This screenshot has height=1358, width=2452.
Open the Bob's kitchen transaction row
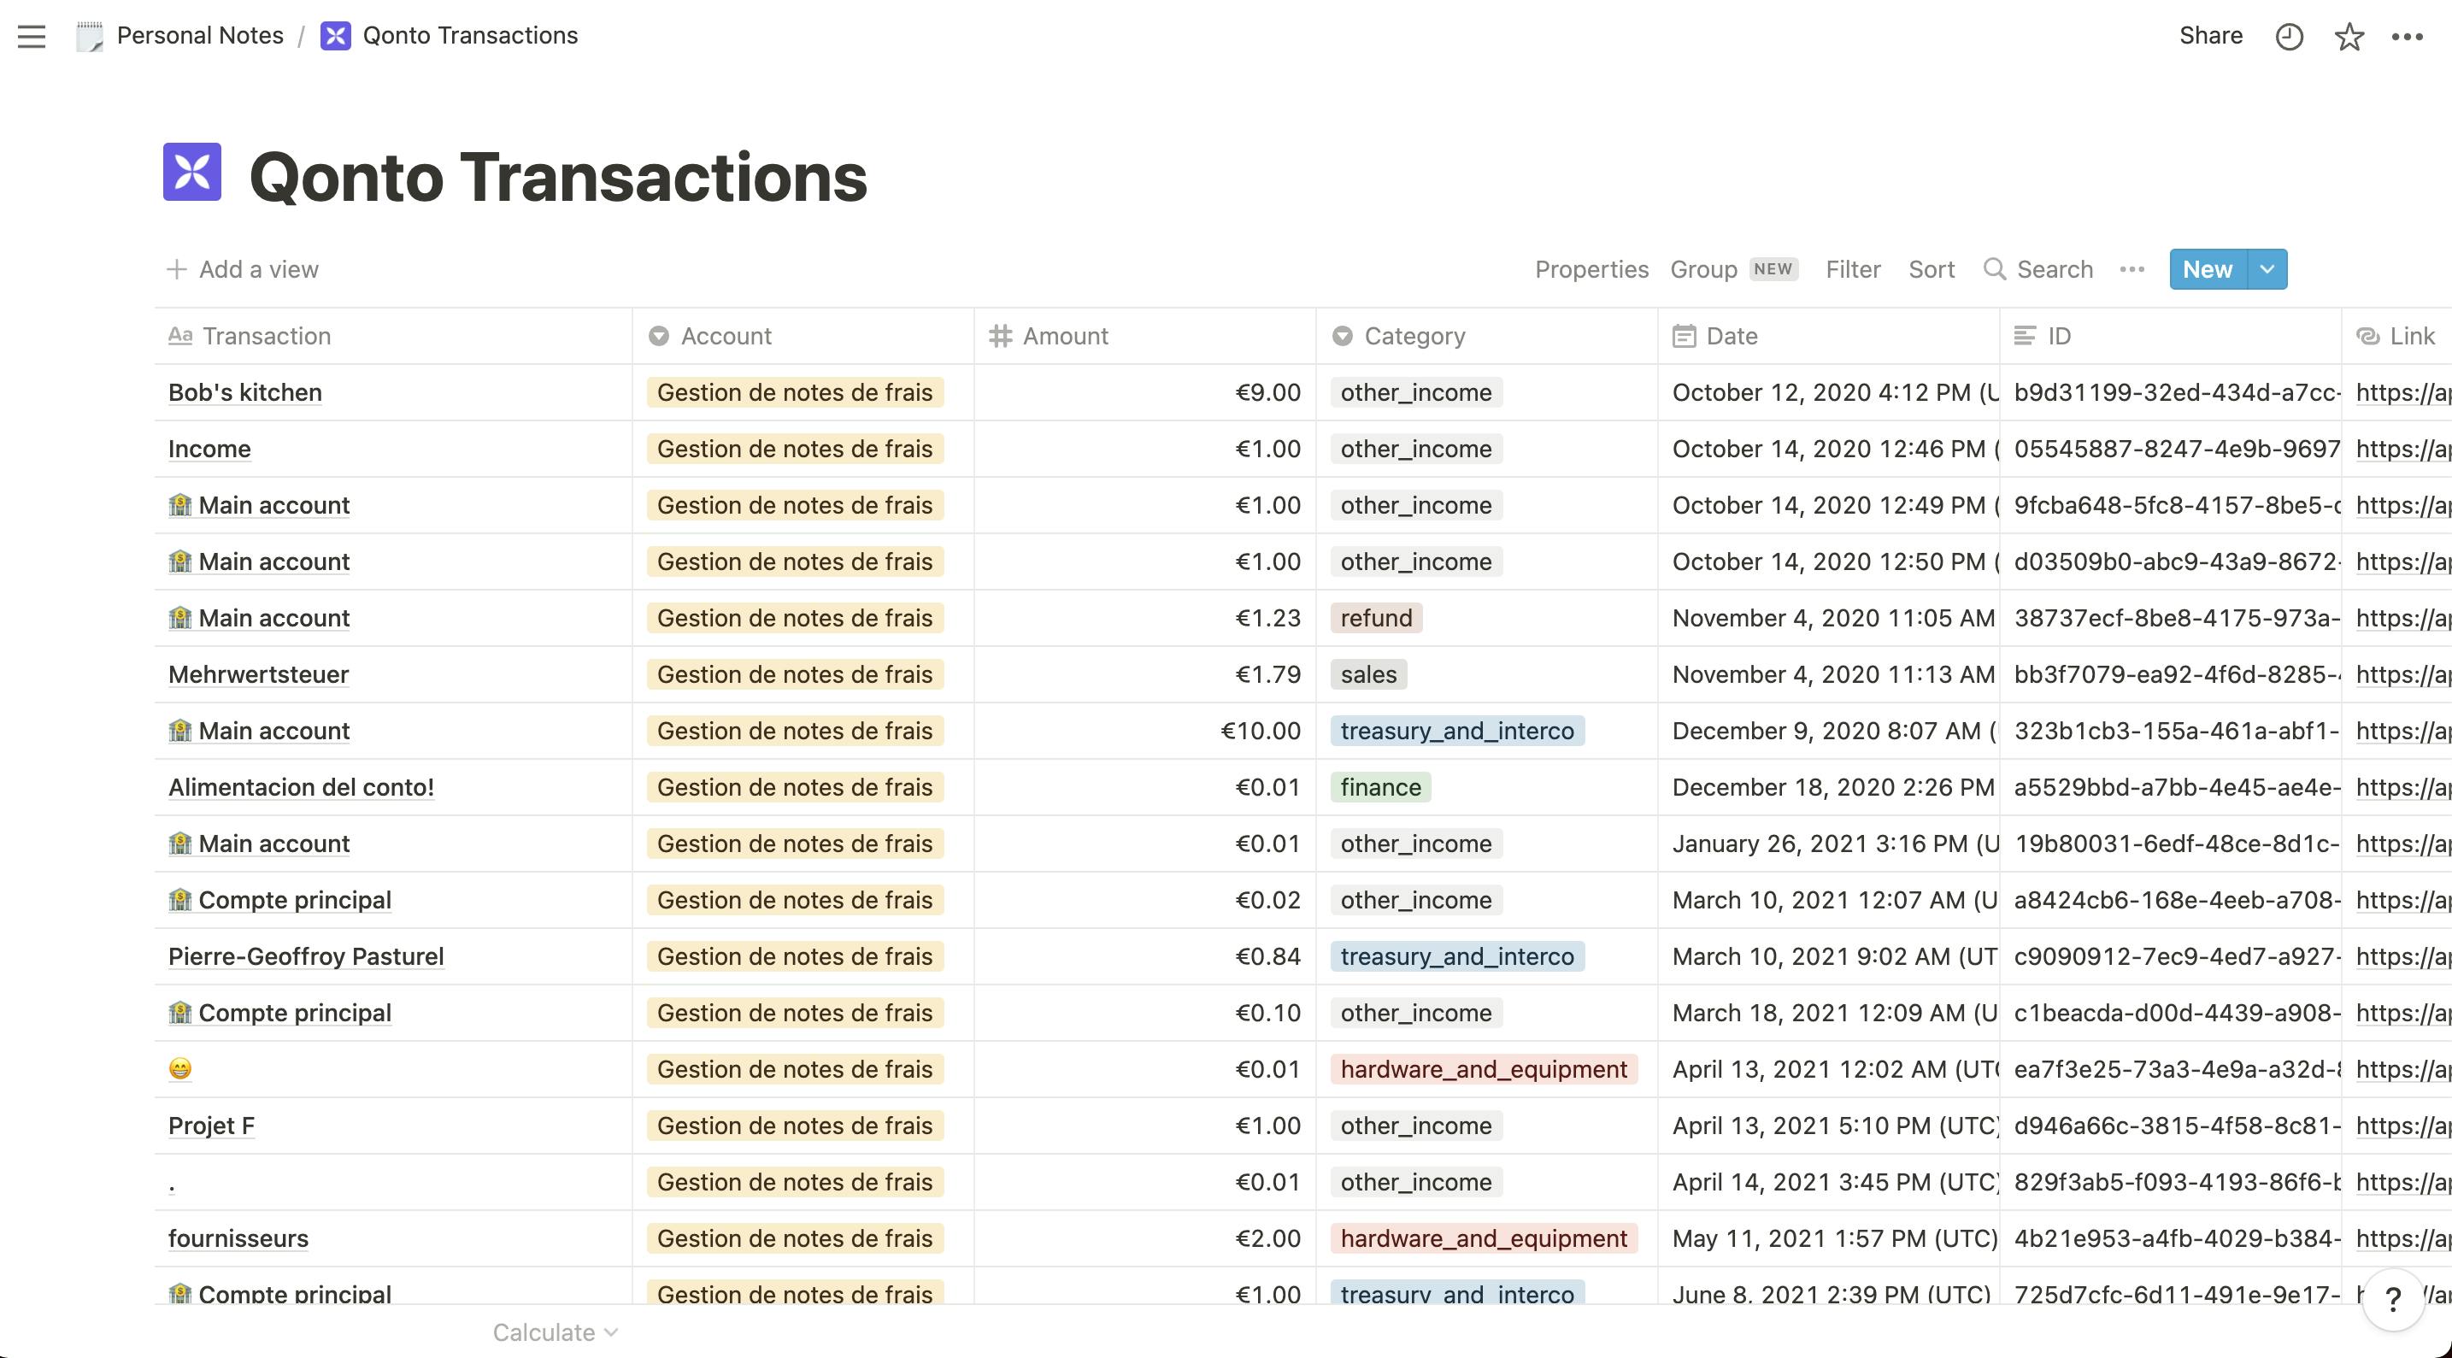[244, 392]
